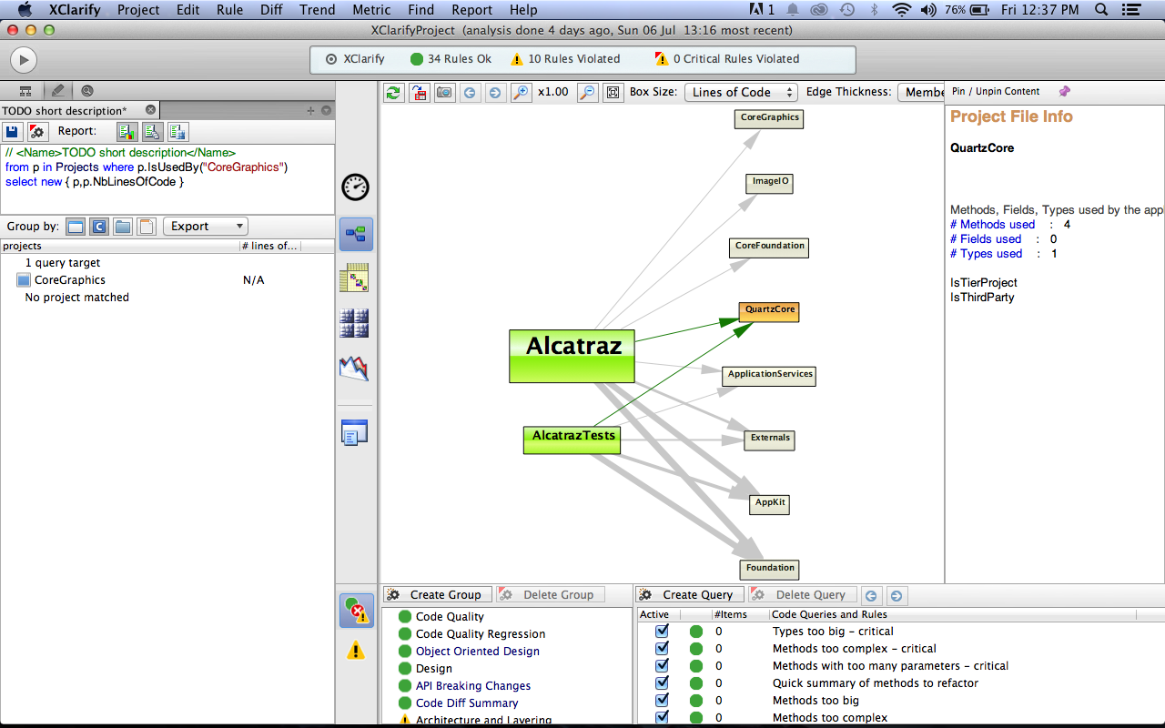Close the TODO short description tab
This screenshot has height=728, width=1165.
(x=151, y=110)
